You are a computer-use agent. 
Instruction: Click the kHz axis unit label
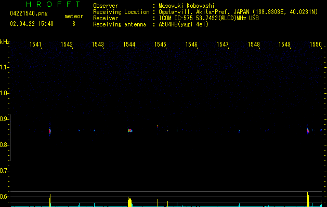click(x=5, y=42)
